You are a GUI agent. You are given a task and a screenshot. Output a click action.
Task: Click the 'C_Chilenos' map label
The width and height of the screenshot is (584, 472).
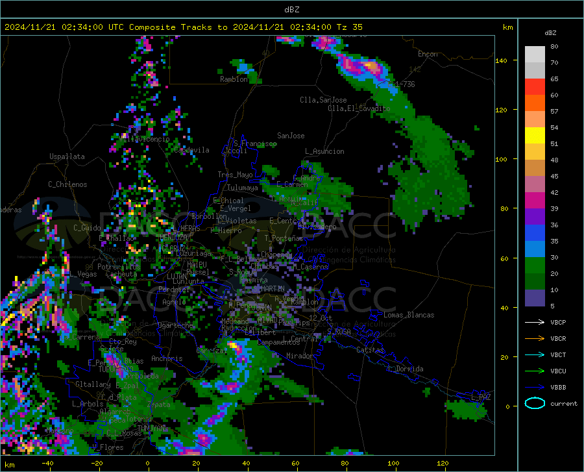(67, 184)
